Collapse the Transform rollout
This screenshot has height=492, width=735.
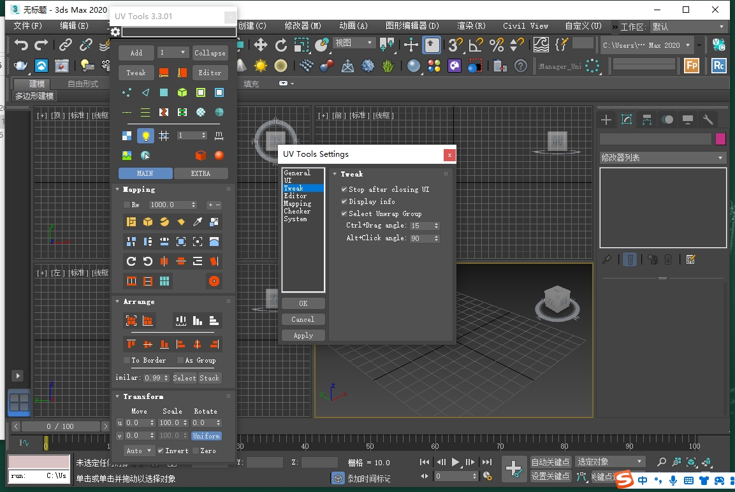pos(118,396)
